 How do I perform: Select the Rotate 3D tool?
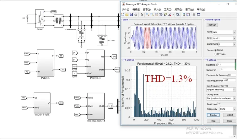coord(161,14)
